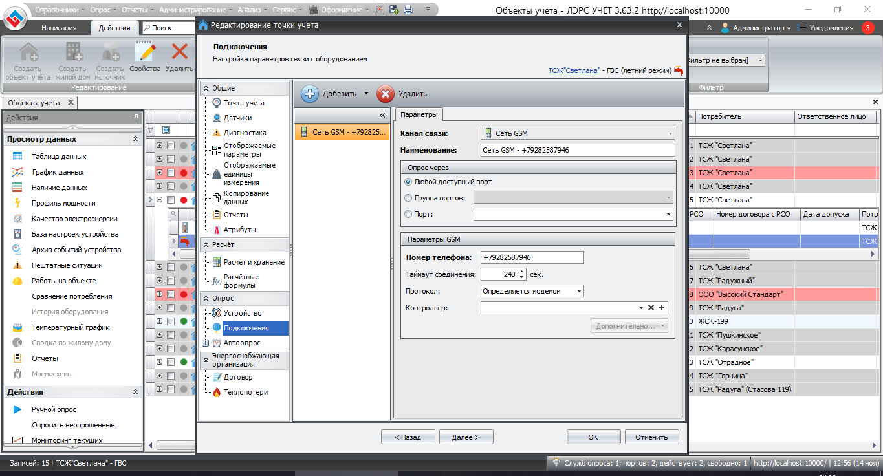Select Heat losses flame item
Screen dimensions: 883x476
click(245, 392)
